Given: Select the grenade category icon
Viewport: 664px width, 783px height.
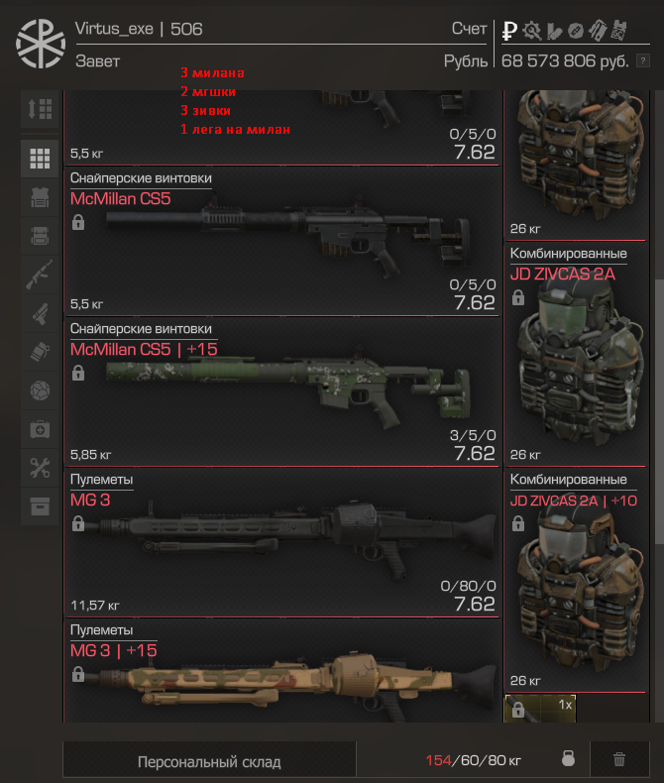Looking at the screenshot, I should click(40, 352).
